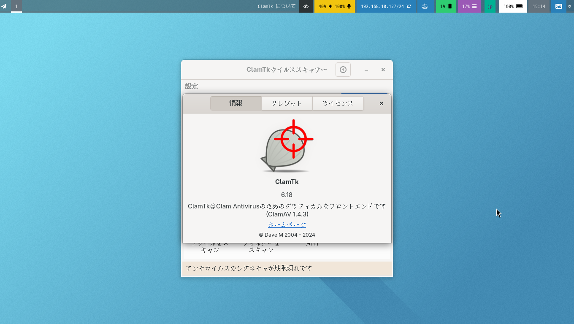The width and height of the screenshot is (574, 324).
Task: Minimize the ClamTk virus scanner window
Action: 366,70
